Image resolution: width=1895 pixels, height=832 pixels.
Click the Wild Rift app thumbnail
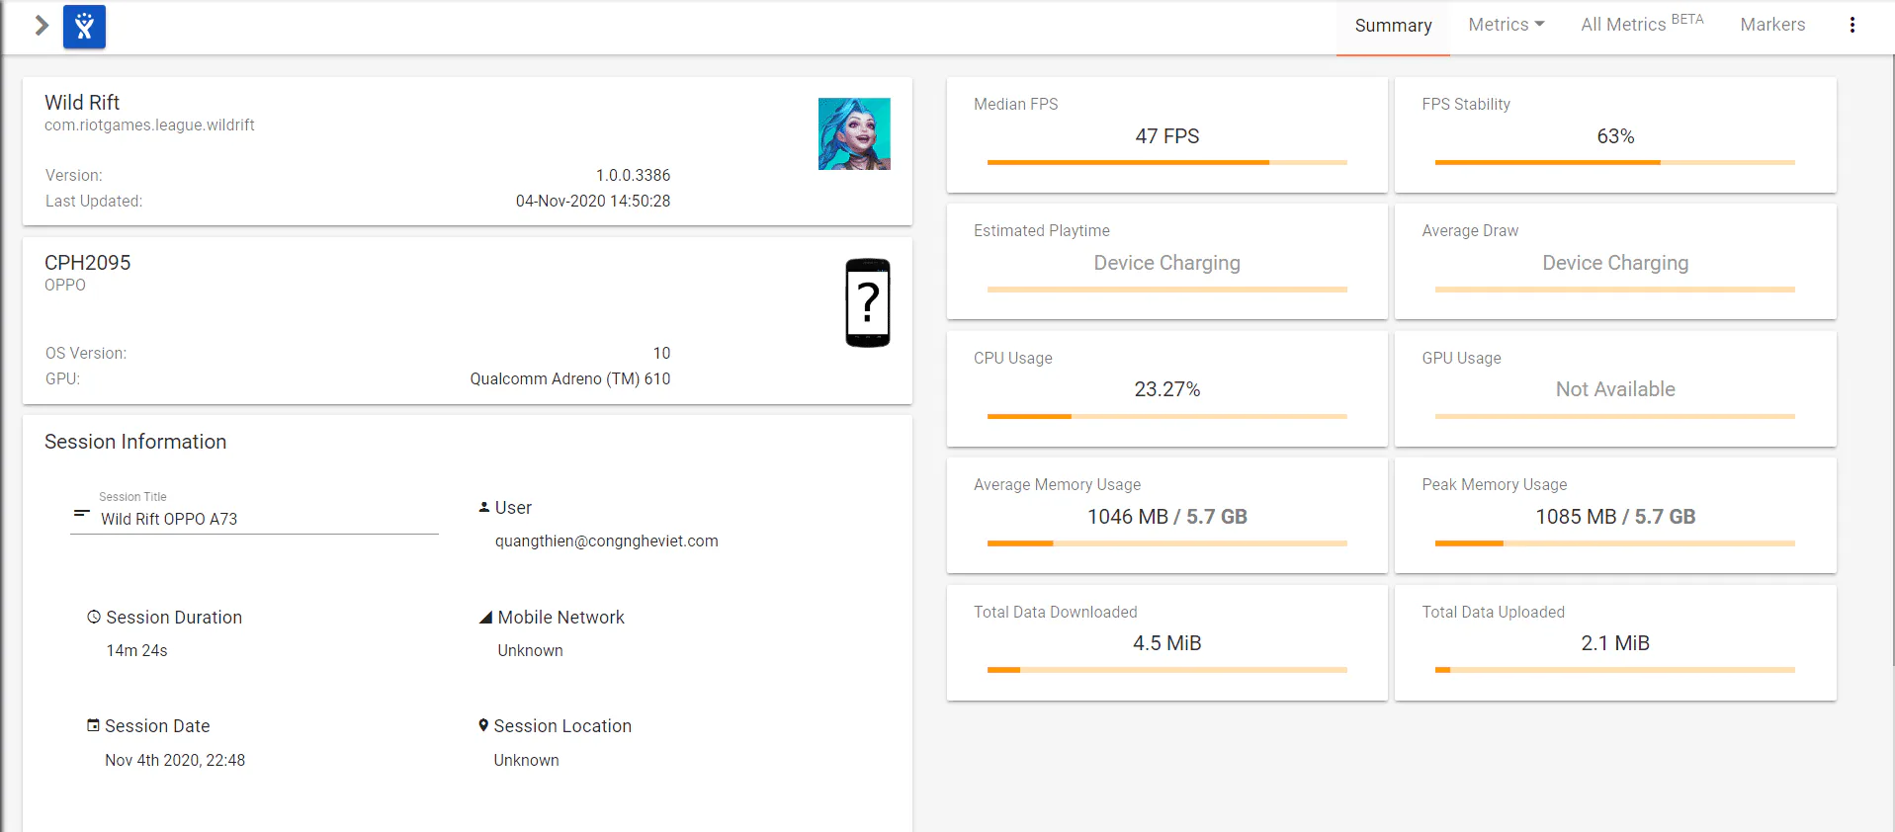tap(854, 133)
